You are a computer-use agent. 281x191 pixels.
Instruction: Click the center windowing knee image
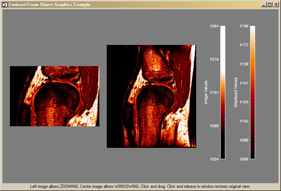[151, 96]
